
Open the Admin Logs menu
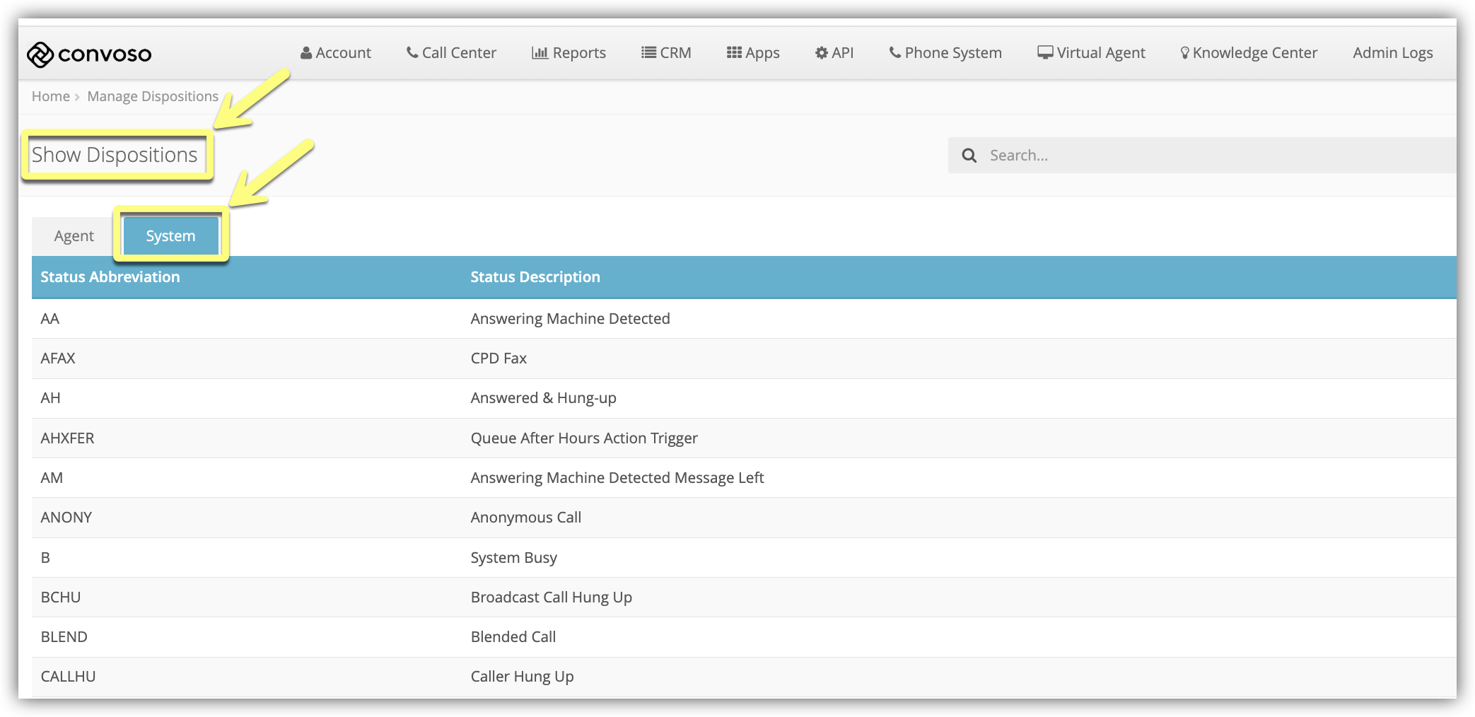[1393, 53]
